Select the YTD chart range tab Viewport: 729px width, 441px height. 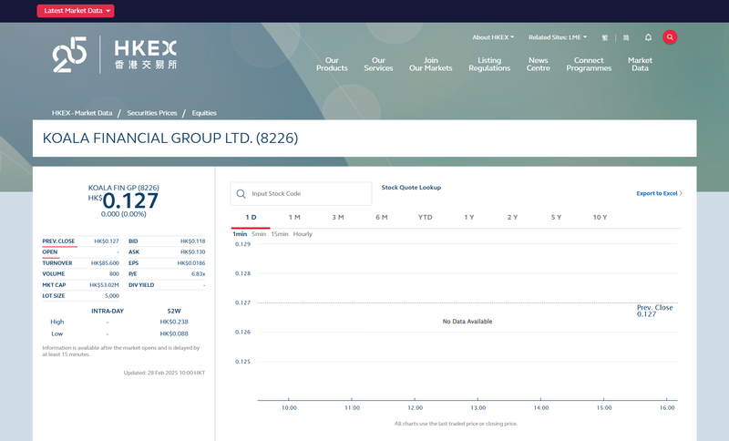[425, 218]
